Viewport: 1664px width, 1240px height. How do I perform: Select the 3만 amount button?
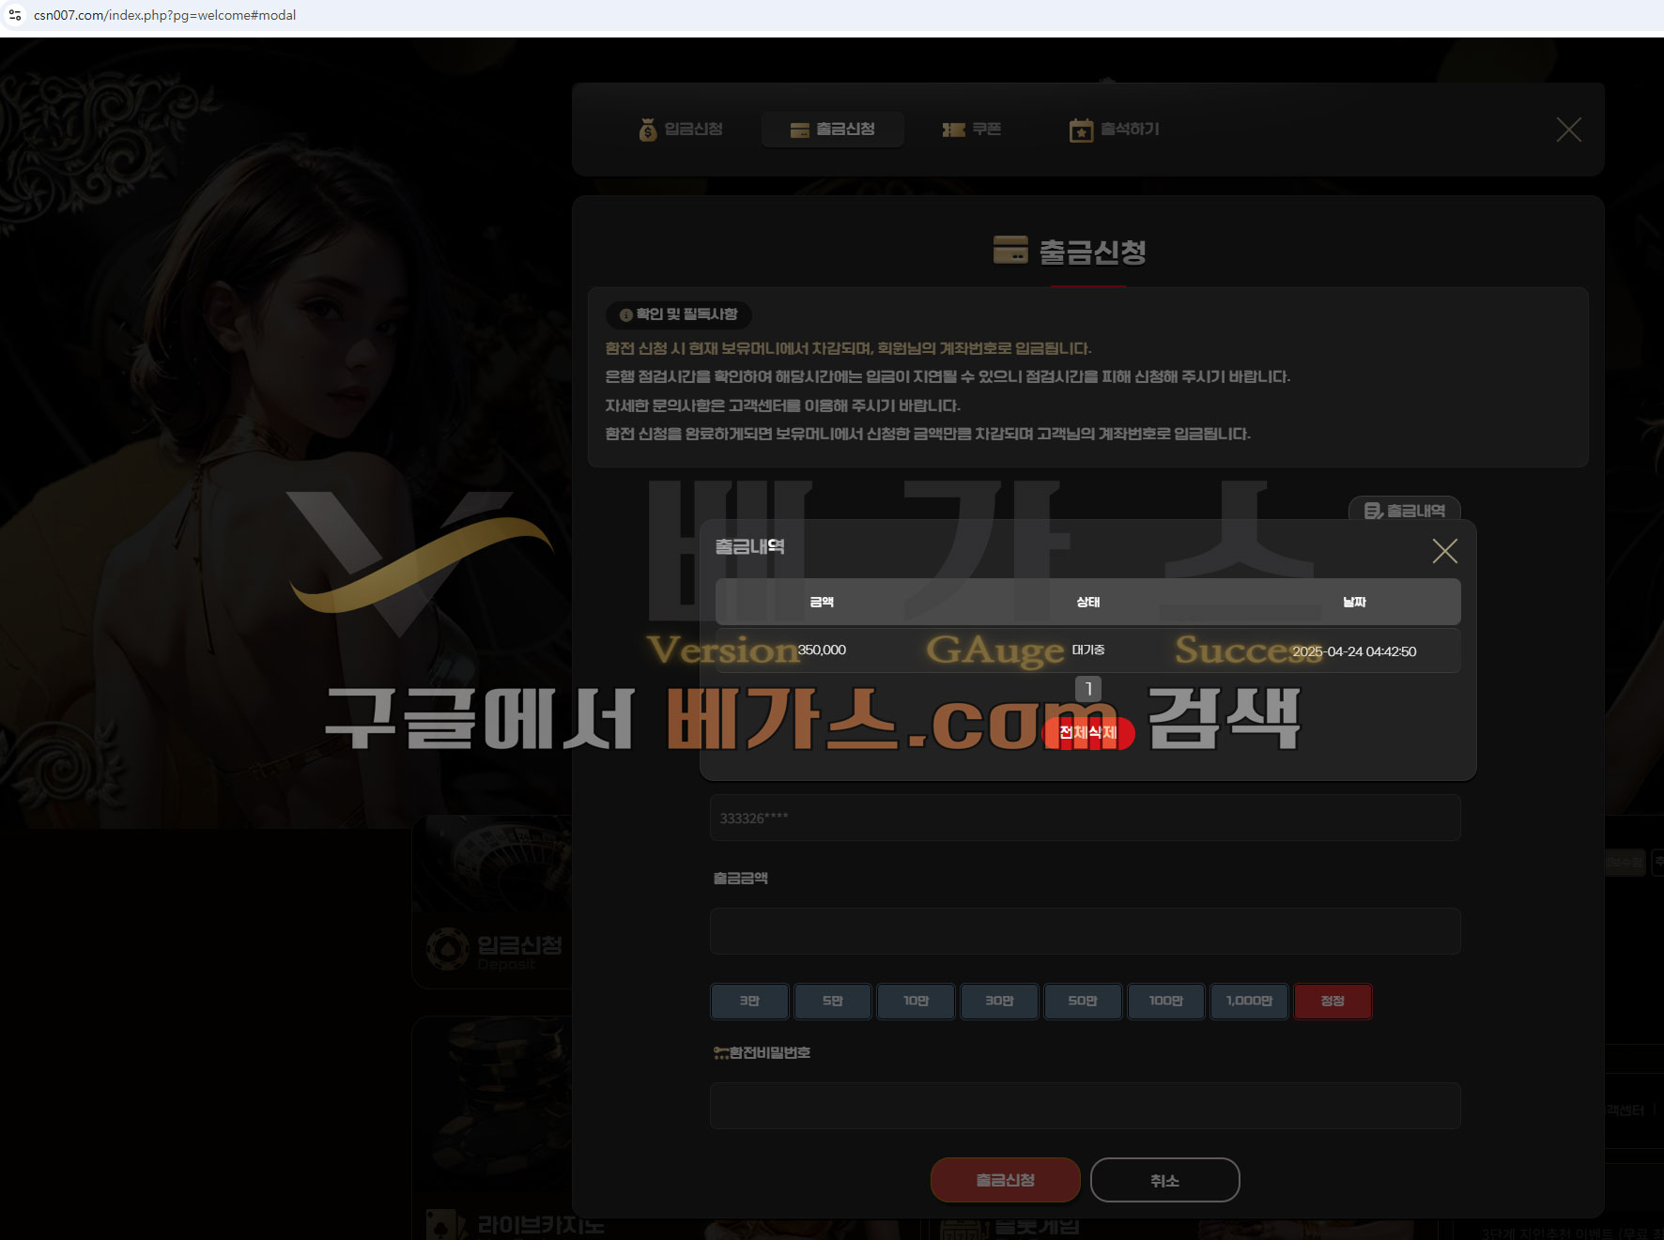749,1001
